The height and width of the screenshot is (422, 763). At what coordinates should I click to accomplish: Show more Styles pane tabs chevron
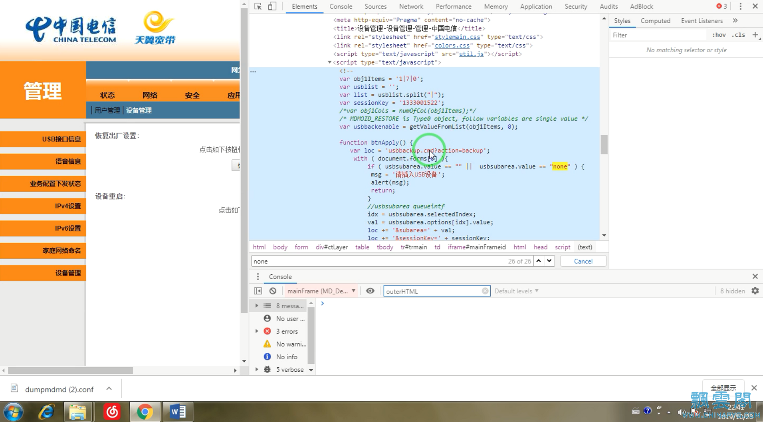coord(735,21)
